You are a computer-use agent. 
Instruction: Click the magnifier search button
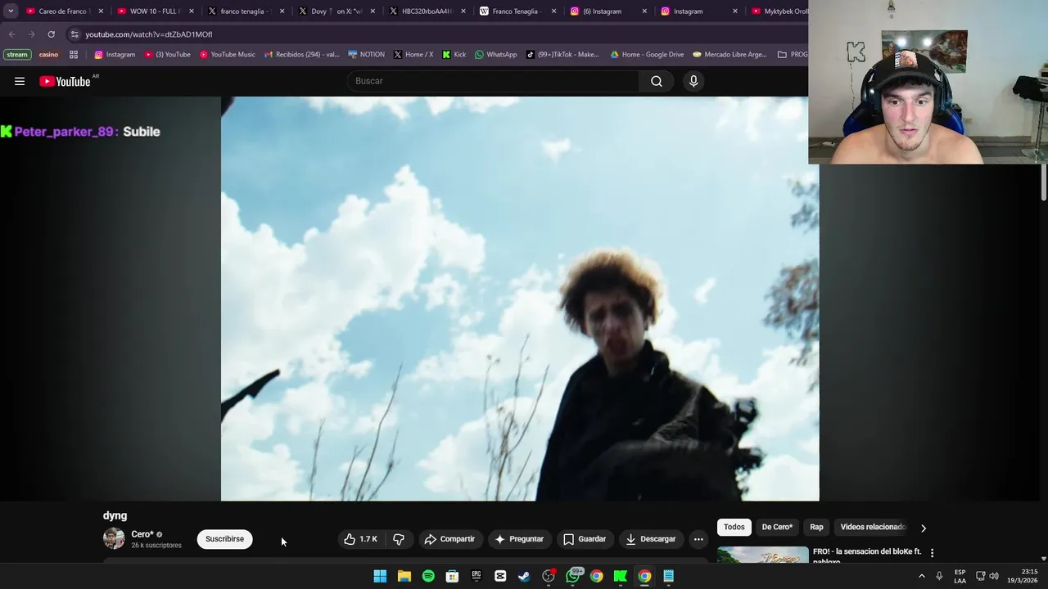[x=657, y=81]
